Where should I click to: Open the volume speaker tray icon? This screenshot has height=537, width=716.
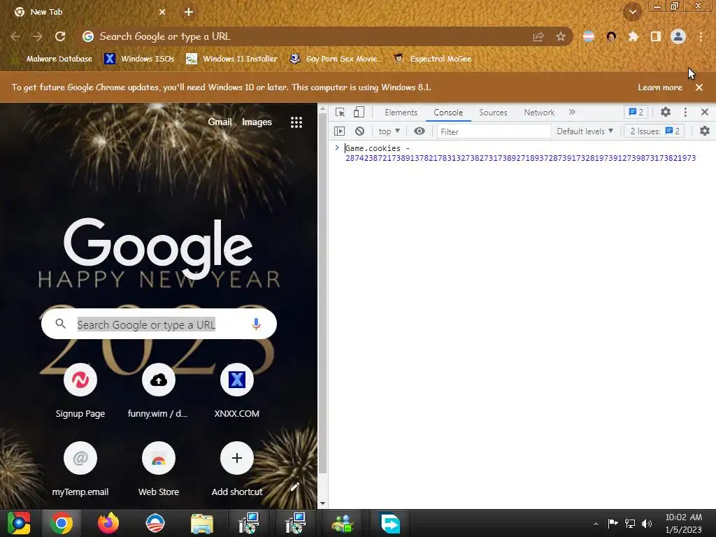[x=646, y=523]
